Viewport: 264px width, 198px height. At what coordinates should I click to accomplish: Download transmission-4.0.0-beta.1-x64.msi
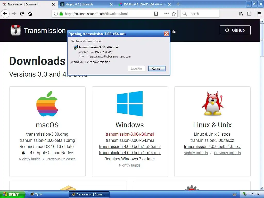point(130,153)
